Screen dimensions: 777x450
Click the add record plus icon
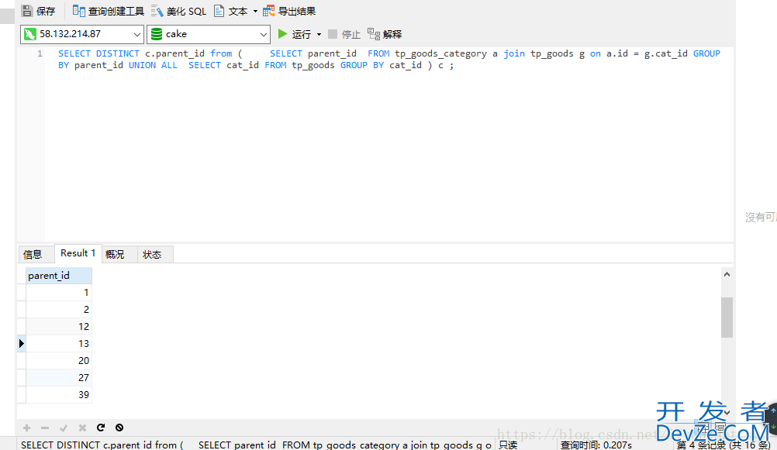(27, 428)
